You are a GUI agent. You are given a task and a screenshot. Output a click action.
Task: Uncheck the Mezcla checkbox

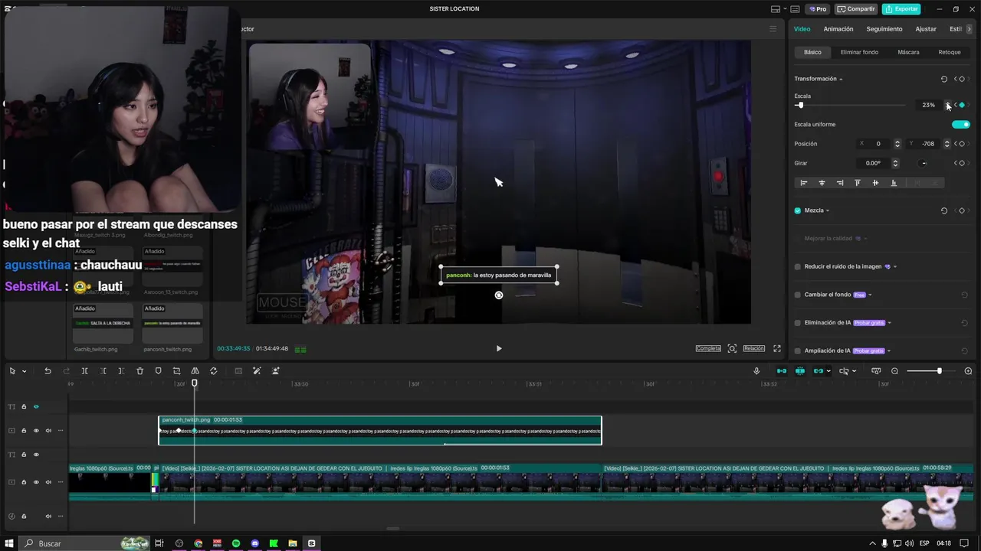tap(798, 210)
